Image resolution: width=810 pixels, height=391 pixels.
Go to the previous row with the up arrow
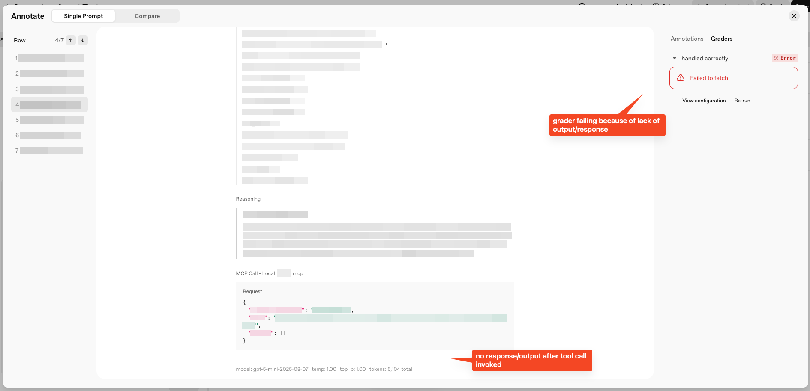71,40
